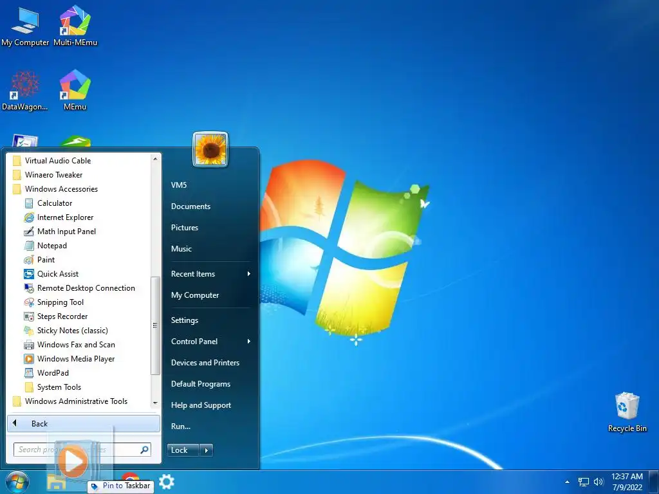This screenshot has width=659, height=494.
Task: Launch Windows Fax and Scan icon
Action: 28,345
